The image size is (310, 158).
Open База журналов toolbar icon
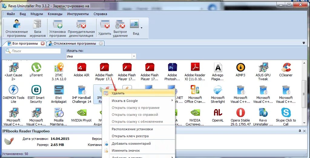(38, 28)
